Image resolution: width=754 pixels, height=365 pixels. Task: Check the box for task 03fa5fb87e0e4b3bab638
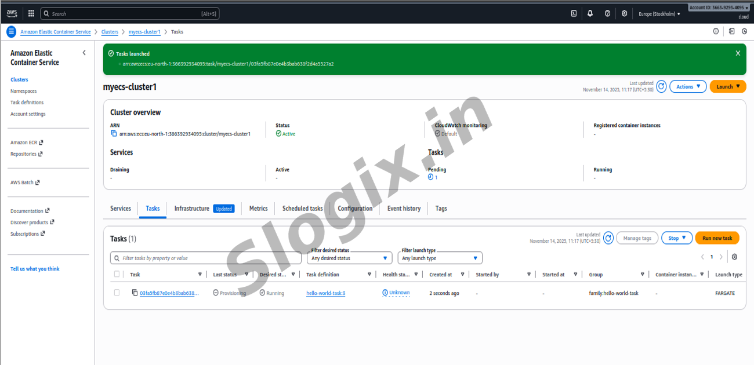(117, 293)
